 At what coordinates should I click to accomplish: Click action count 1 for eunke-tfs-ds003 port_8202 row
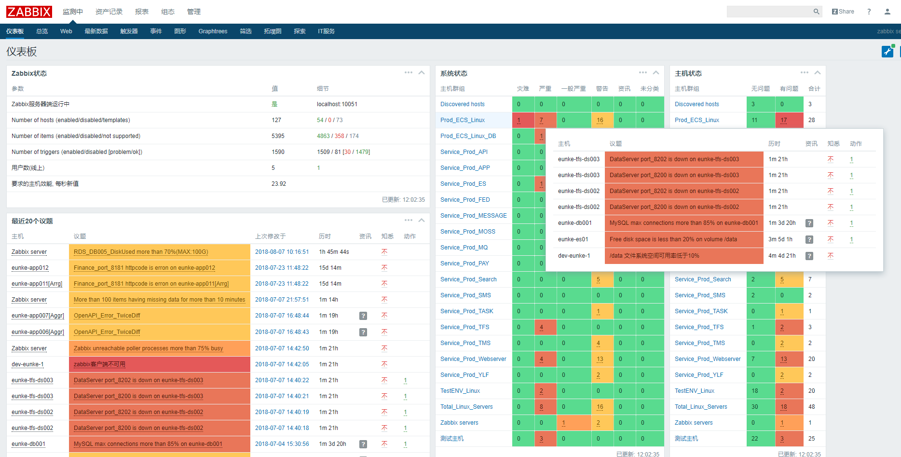pyautogui.click(x=405, y=380)
